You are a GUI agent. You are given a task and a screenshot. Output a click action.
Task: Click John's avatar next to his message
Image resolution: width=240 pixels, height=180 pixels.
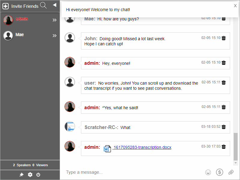click(70, 38)
